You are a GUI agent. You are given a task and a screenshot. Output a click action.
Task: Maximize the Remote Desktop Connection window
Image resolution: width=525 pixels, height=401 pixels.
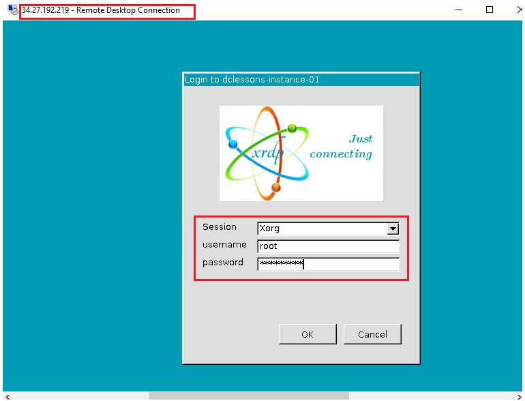(x=489, y=10)
